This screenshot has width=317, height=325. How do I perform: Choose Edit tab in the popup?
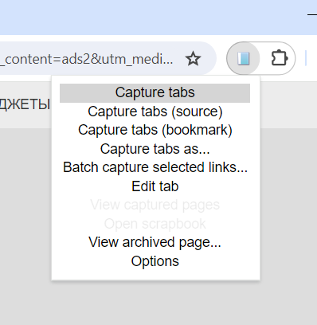(x=155, y=186)
